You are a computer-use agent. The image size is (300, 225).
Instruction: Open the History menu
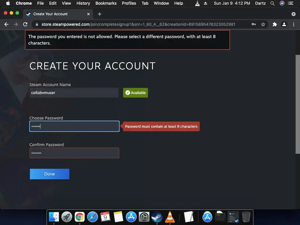click(83, 3)
